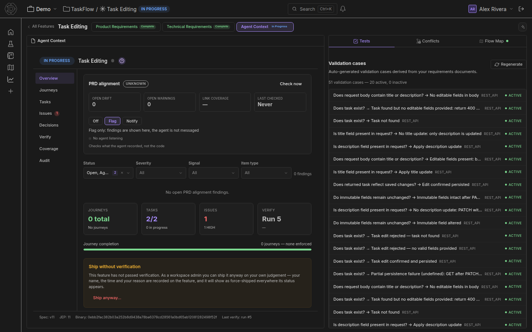Open the Issues section
This screenshot has height=332, width=532.
[55, 113]
